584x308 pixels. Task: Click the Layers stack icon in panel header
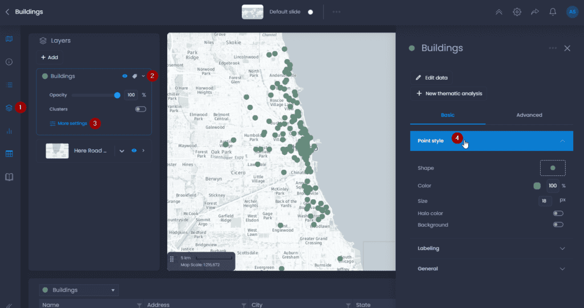[x=43, y=40]
